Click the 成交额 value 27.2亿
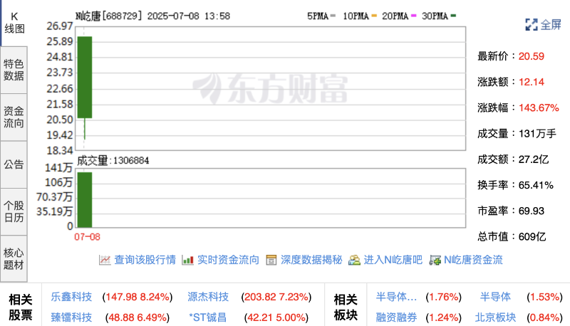The image size is (570, 326). pos(533,159)
